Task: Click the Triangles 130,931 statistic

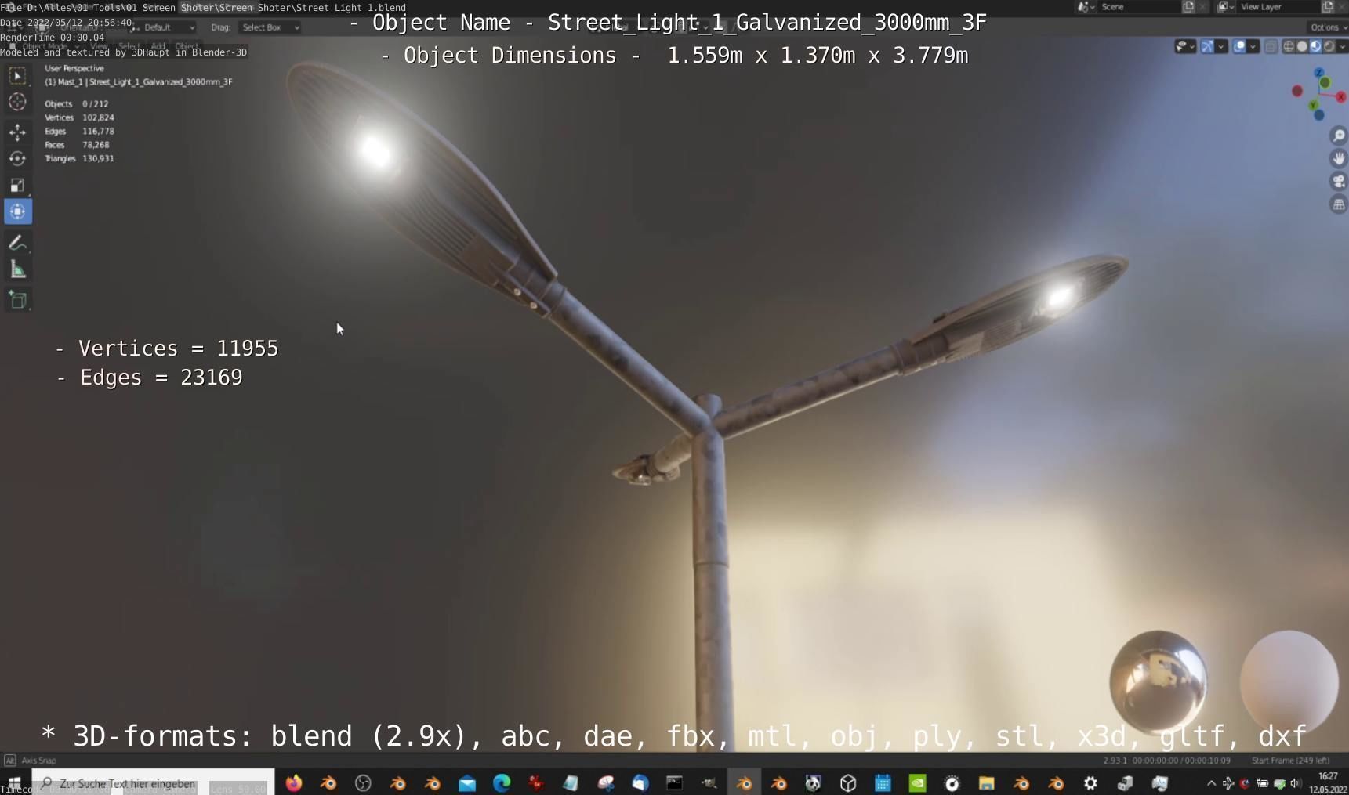Action: (x=79, y=158)
